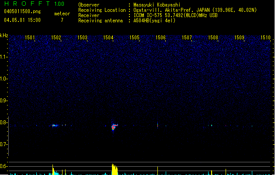Screen dimensions: 275x175
Task: Click the ICOM IC-575 53.7492 MHz USB text
Action: (x=175, y=15)
